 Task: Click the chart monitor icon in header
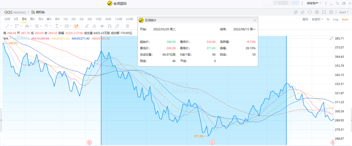296,12
